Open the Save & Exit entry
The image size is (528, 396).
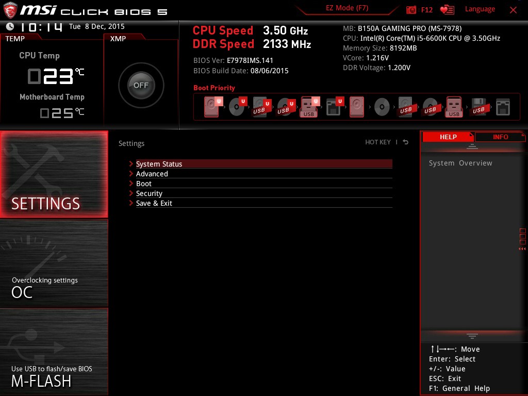click(x=263, y=203)
